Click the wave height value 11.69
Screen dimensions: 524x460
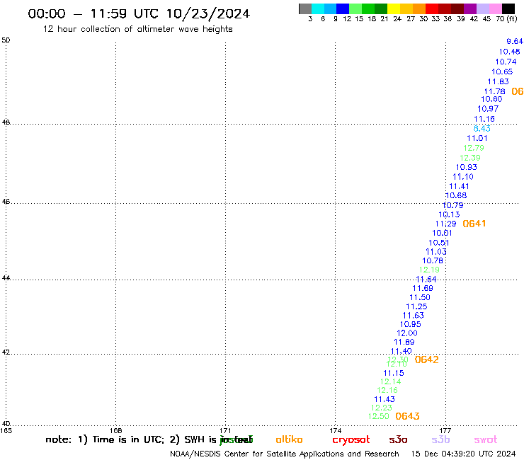[x=423, y=288]
